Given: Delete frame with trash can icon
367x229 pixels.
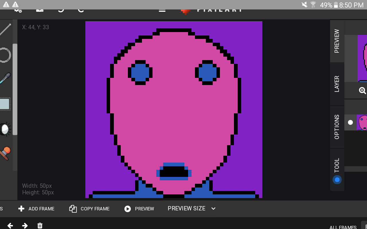Looking at the screenshot, I should click(40, 226).
